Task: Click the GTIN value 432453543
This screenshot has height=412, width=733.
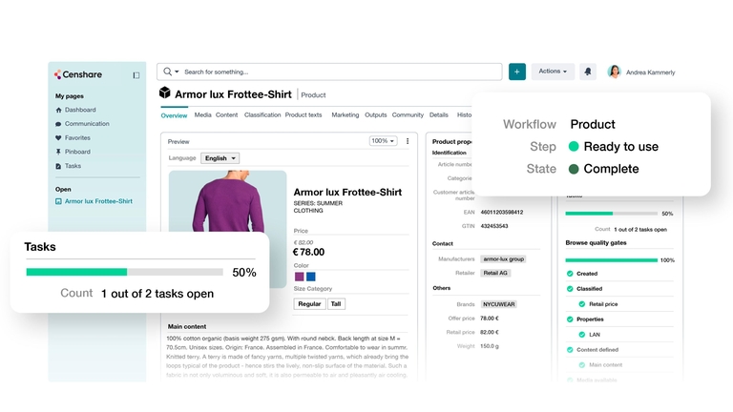Action: 494,226
